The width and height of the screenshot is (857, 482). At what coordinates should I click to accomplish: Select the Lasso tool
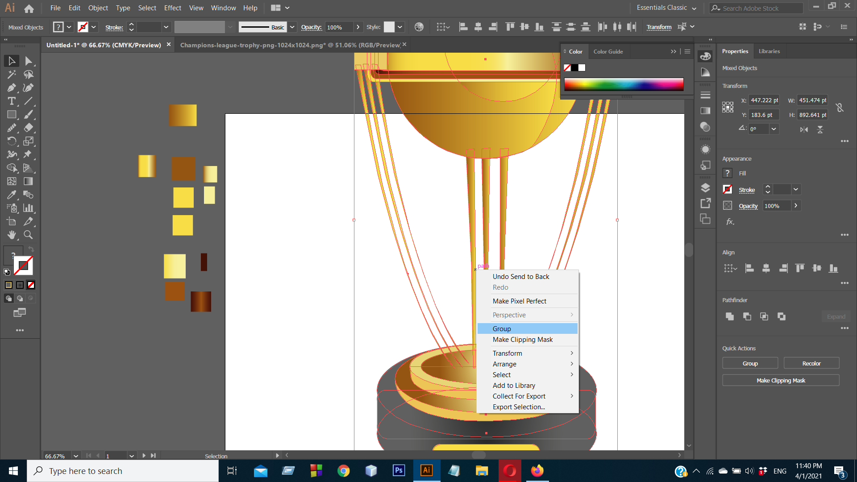(x=29, y=74)
